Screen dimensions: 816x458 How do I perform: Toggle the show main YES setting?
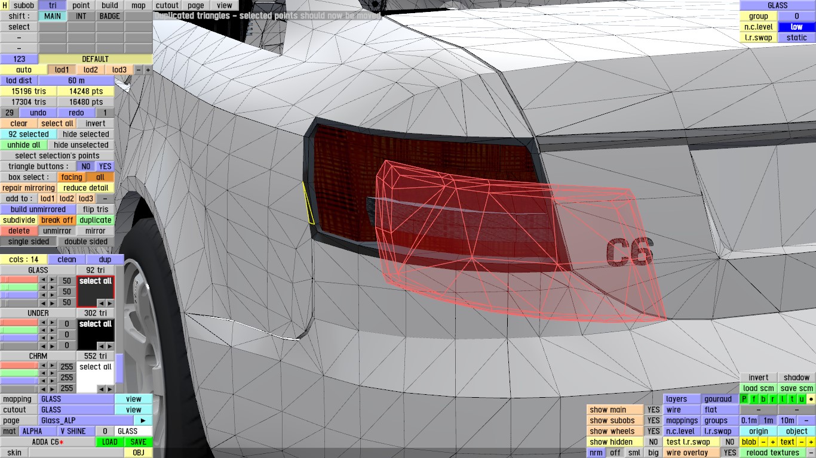pyautogui.click(x=654, y=410)
